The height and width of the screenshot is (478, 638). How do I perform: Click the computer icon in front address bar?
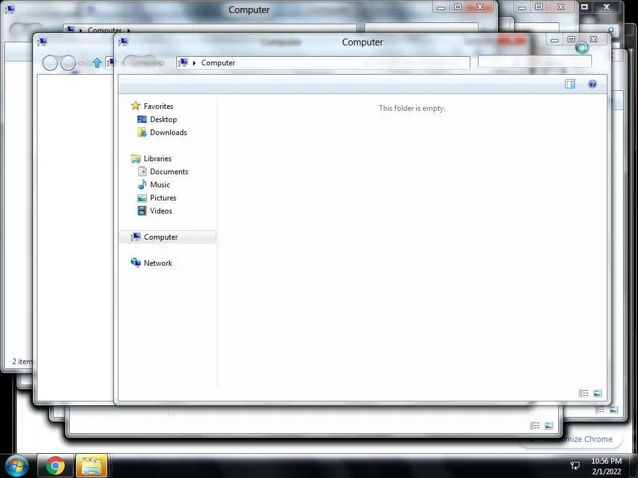183,62
